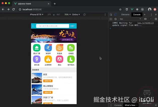Click the orange details button under 南山滑雪场

[x=48, y=92]
